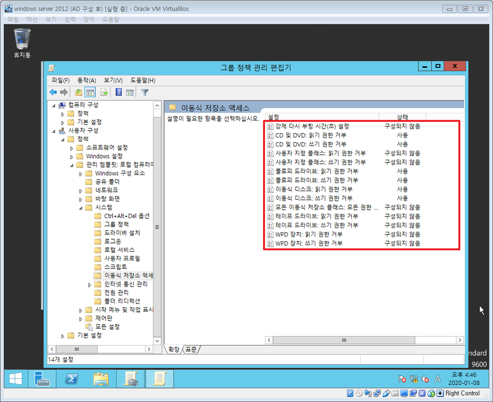This screenshot has height=402, width=493.
Task: Click the Export list toolbar icon
Action: pos(104,92)
